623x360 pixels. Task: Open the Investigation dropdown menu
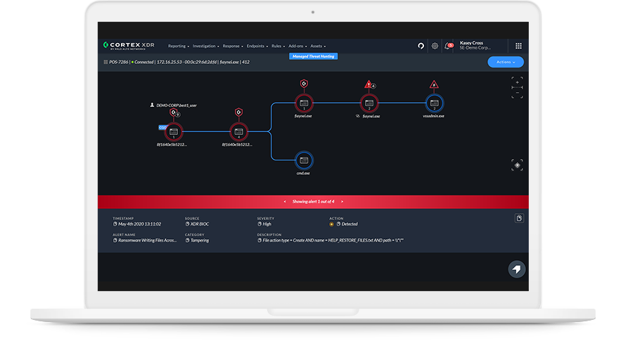pos(206,46)
